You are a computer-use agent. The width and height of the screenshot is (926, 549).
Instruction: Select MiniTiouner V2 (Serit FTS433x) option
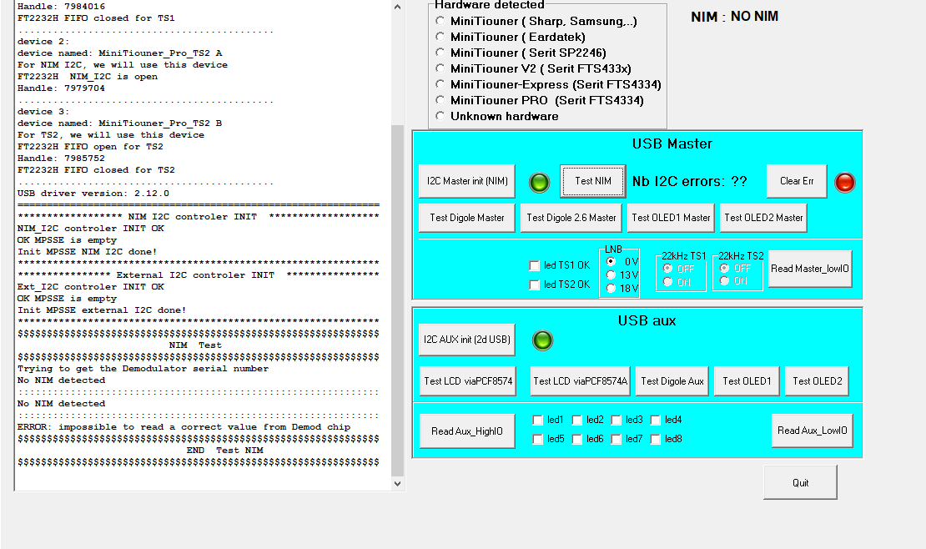click(440, 68)
